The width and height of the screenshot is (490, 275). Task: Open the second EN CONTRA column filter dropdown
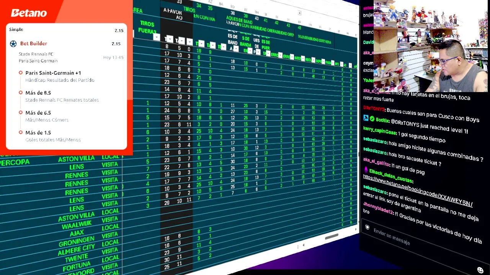coord(212,45)
